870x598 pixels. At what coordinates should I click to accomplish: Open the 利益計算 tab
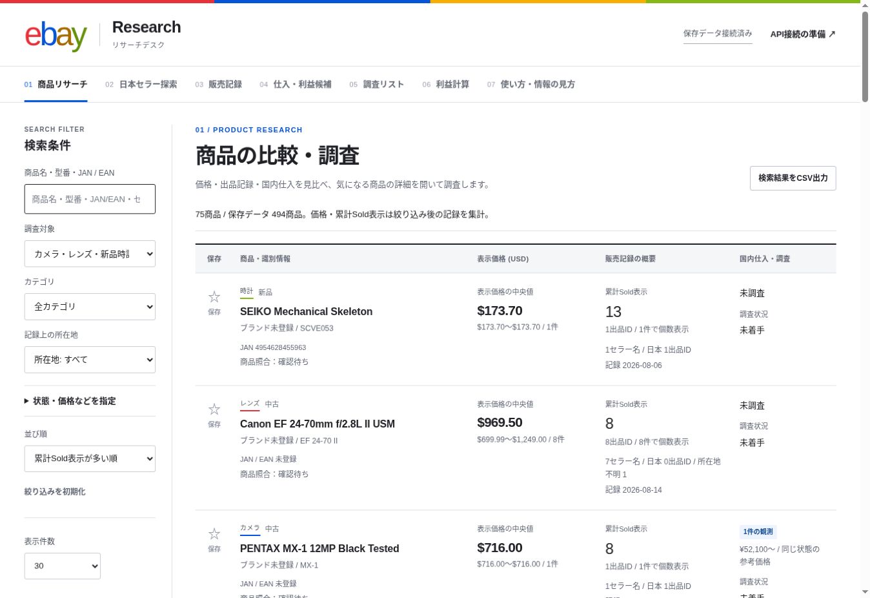[x=445, y=85]
